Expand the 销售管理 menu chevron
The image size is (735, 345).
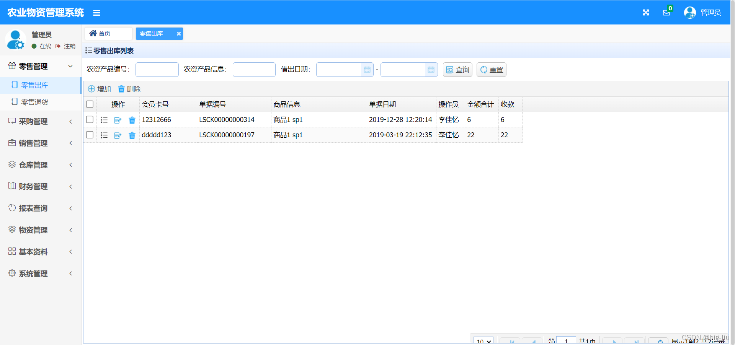[70, 143]
